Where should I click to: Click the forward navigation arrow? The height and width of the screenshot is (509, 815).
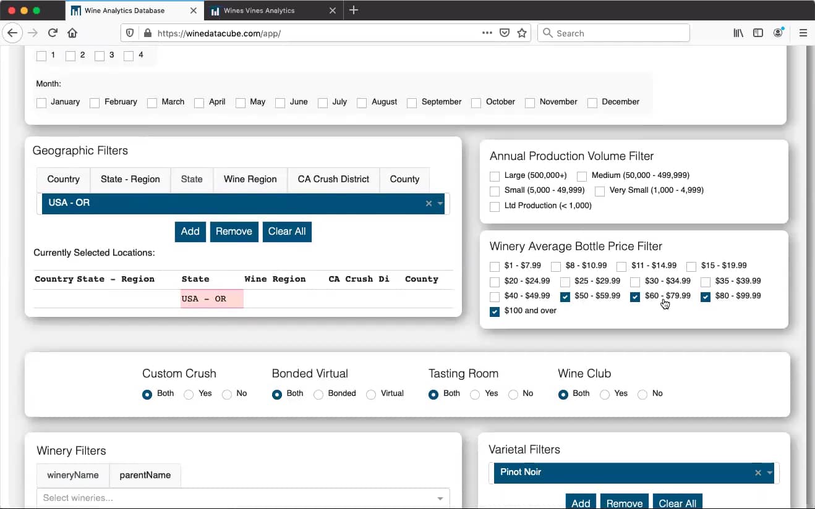point(33,33)
